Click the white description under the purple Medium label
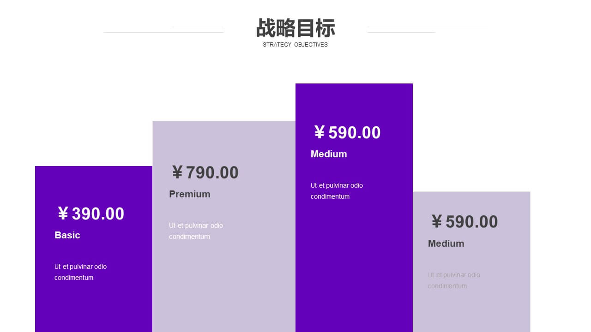 click(x=337, y=191)
